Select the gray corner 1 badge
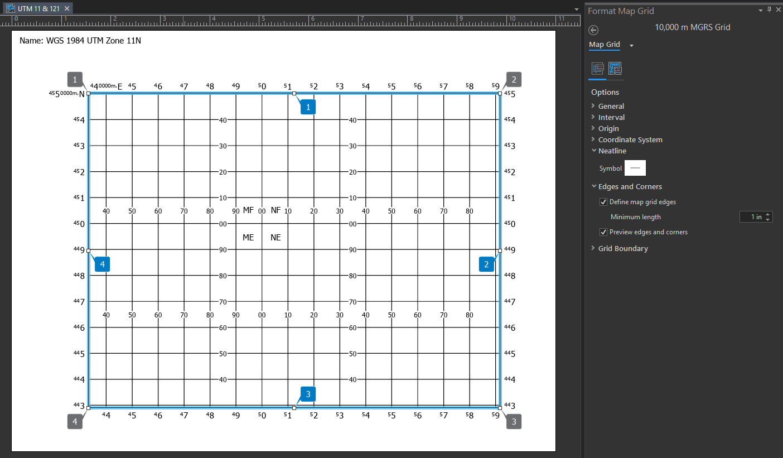The height and width of the screenshot is (458, 783). pyautogui.click(x=75, y=79)
